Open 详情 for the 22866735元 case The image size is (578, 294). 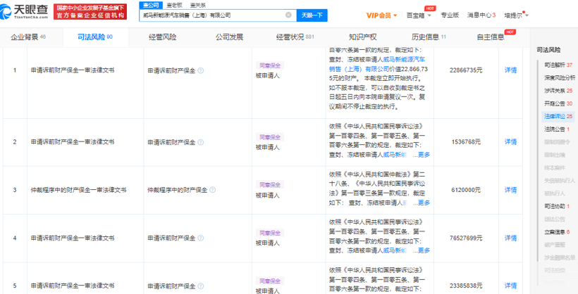(510, 70)
